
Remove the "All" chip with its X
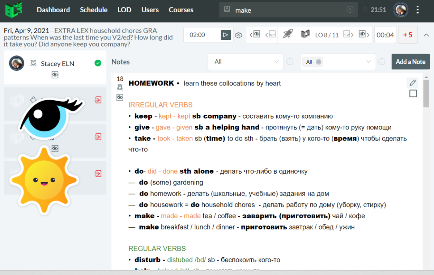318,62
